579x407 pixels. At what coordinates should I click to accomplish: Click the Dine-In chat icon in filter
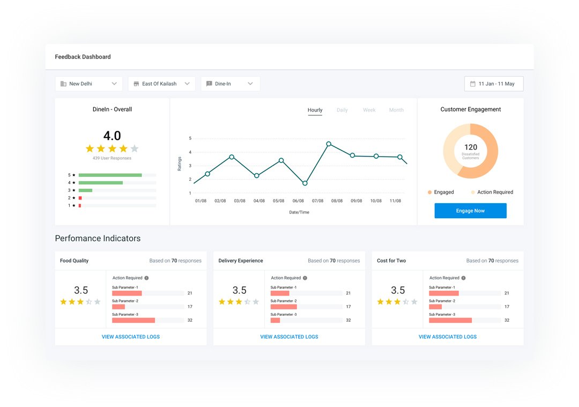point(209,84)
